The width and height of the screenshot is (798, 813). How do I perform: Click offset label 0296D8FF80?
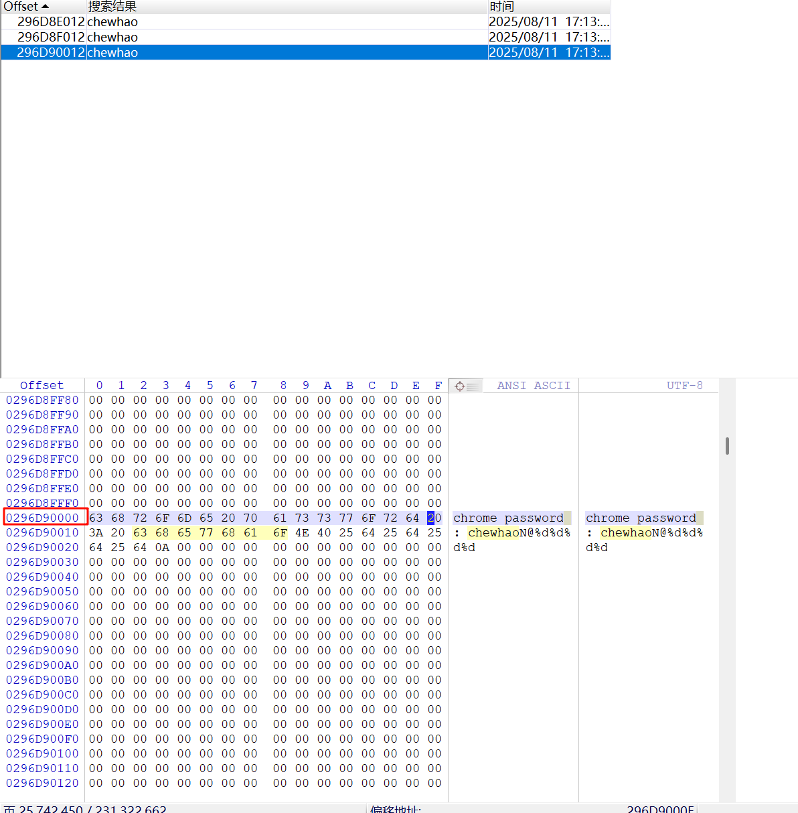pos(42,400)
